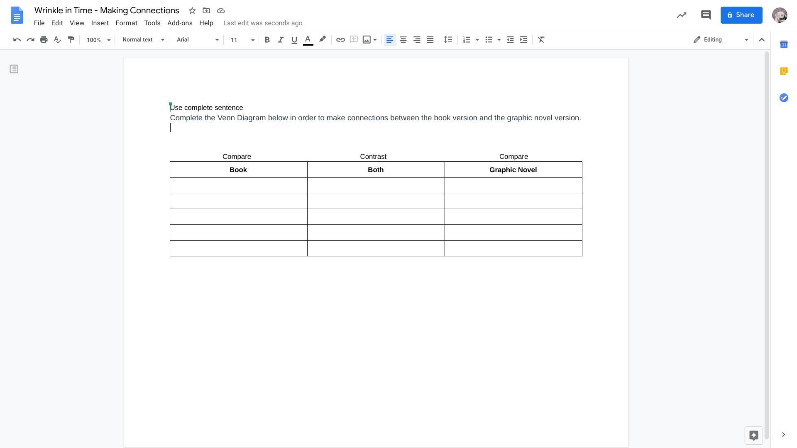797x448 pixels.
Task: Star this document
Action: point(192,11)
